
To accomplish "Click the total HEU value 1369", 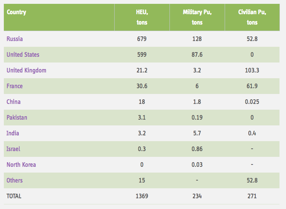I will 142,196.
